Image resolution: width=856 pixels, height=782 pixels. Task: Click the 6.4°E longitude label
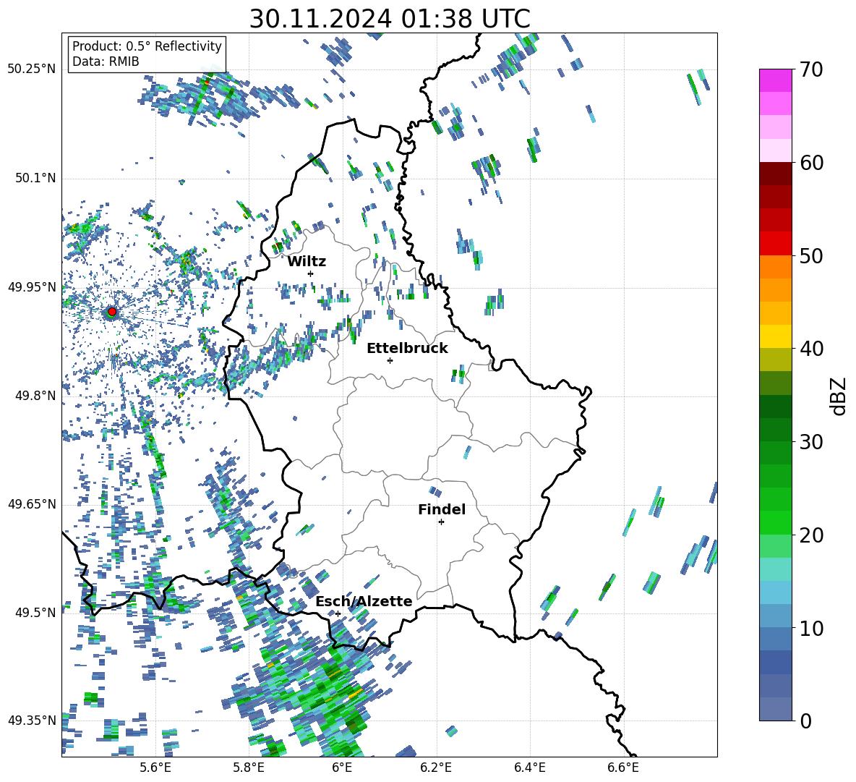[529, 768]
